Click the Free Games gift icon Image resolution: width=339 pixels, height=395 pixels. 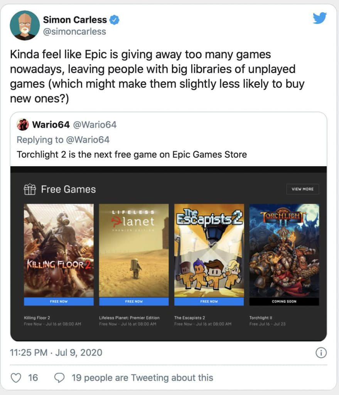[30, 189]
